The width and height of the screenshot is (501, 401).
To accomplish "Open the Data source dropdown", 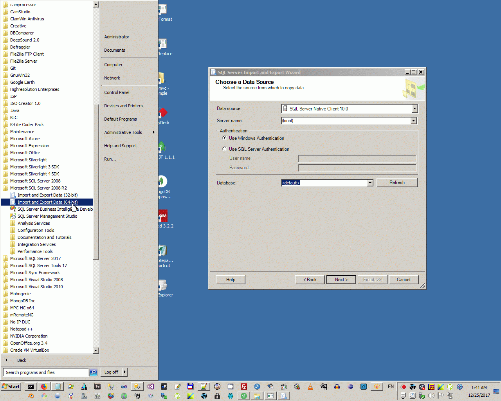I will tap(415, 108).
